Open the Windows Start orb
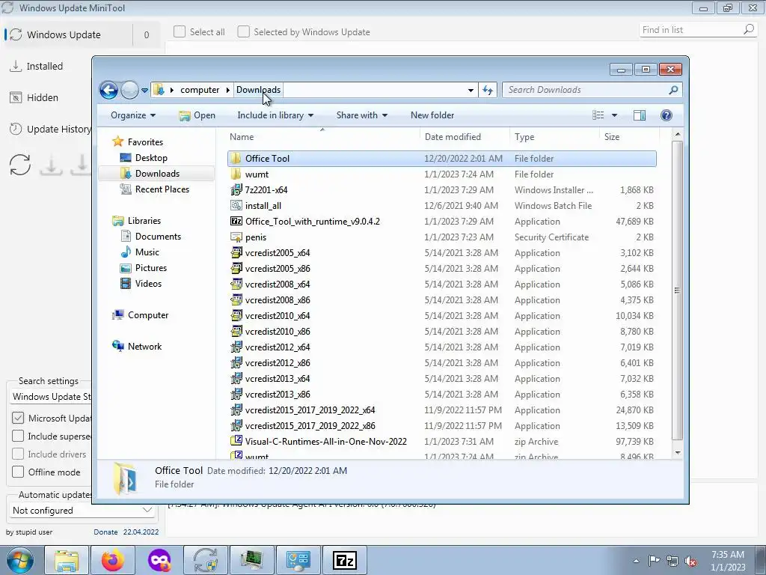766x575 pixels. click(x=20, y=560)
